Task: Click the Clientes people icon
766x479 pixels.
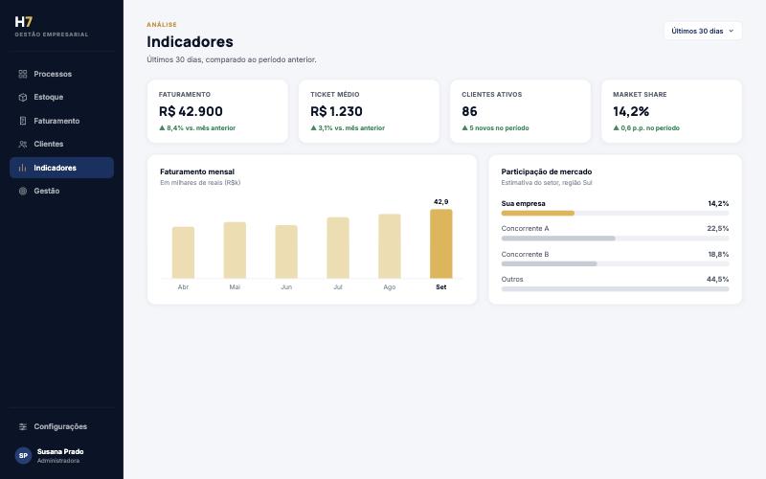Action: (x=22, y=145)
